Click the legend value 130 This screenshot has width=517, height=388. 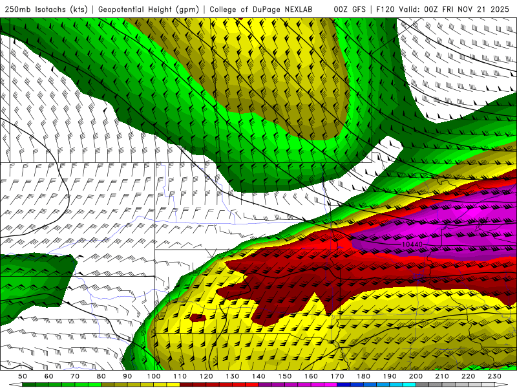[232, 376]
